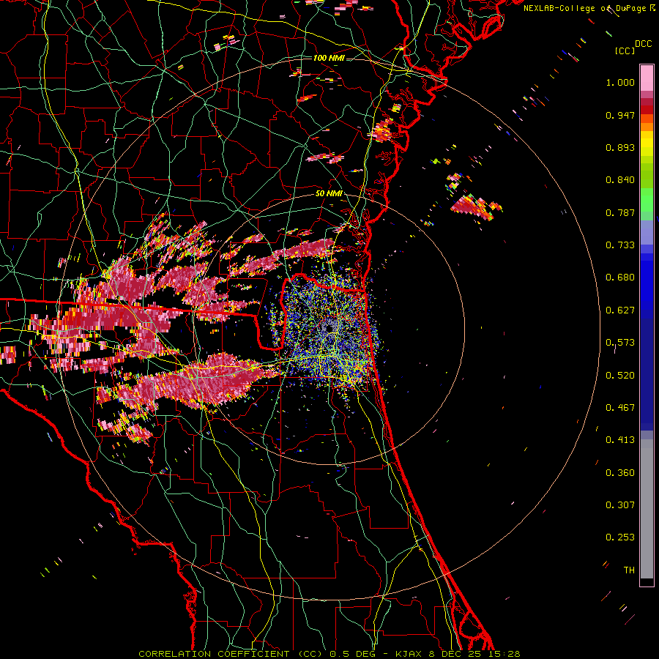Click the 0.947 scale value
Viewport: 659px width, 659px height.
point(620,115)
